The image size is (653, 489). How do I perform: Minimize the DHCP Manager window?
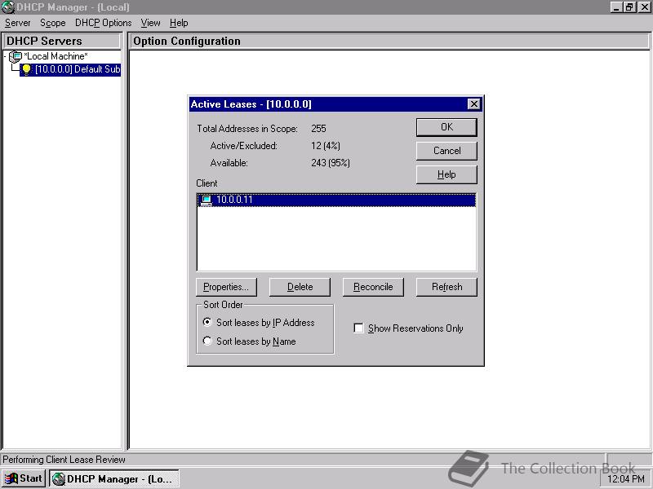click(616, 7)
